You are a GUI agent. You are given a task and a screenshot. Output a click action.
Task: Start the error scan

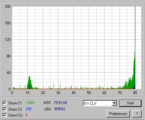coord(130,103)
